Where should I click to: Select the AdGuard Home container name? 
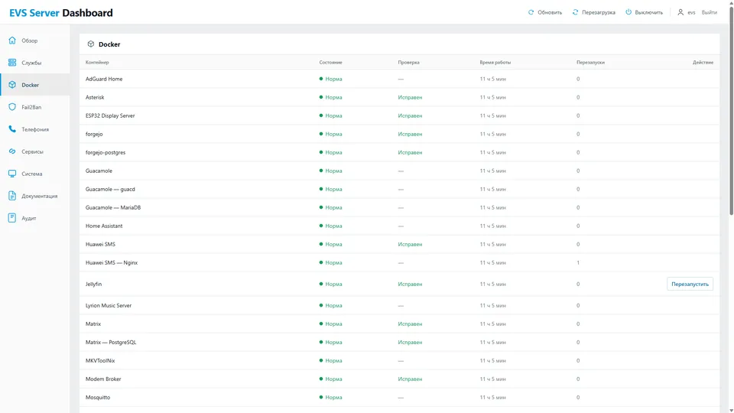[104, 79]
